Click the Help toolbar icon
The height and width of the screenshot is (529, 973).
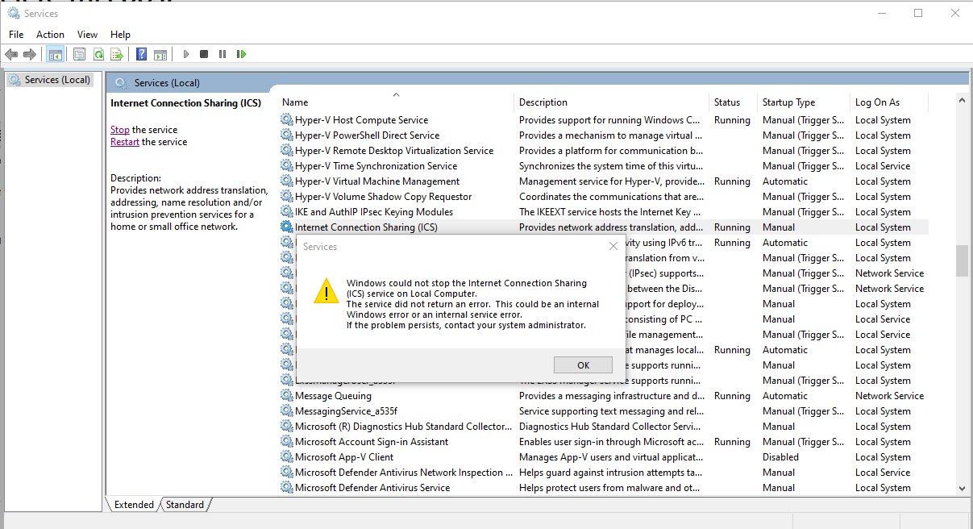pyautogui.click(x=141, y=54)
